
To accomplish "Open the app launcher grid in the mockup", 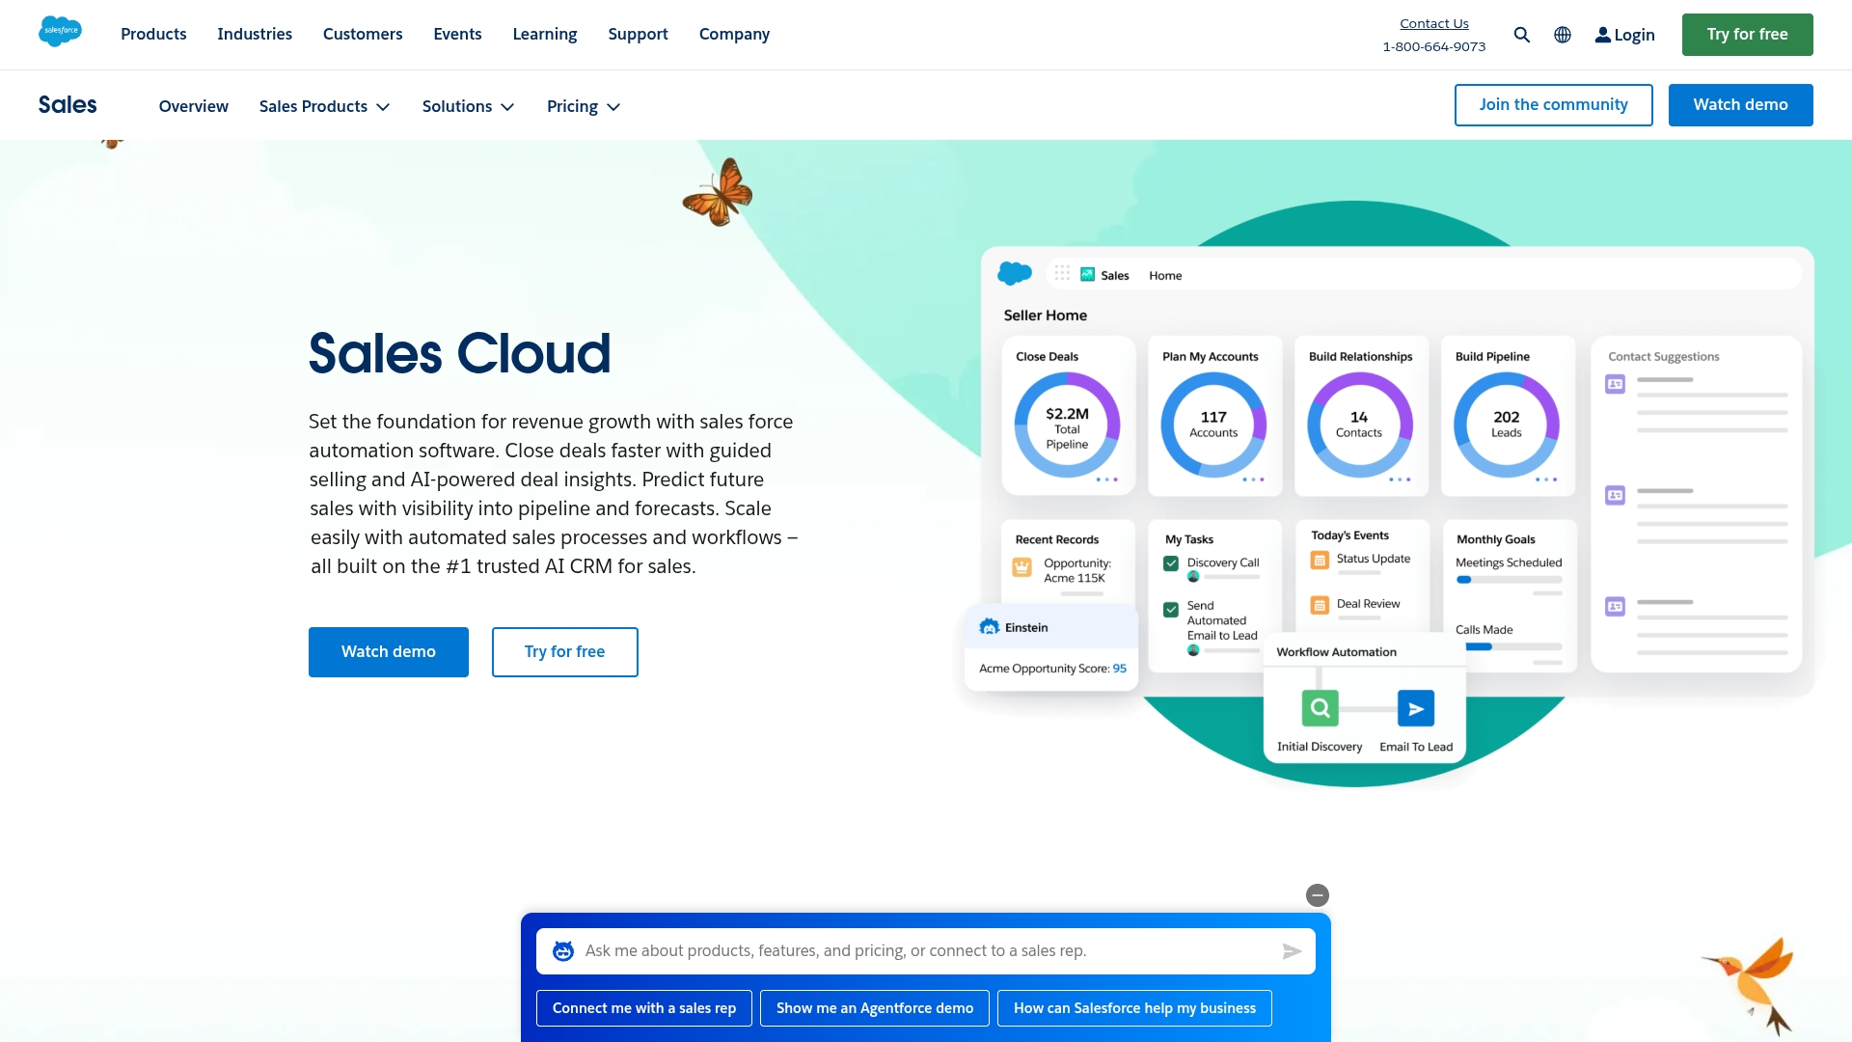I will (1062, 273).
